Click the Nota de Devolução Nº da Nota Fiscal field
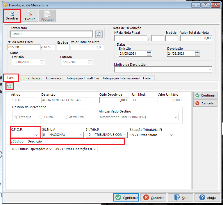This screenshot has width=223, height=205. [x=131, y=38]
